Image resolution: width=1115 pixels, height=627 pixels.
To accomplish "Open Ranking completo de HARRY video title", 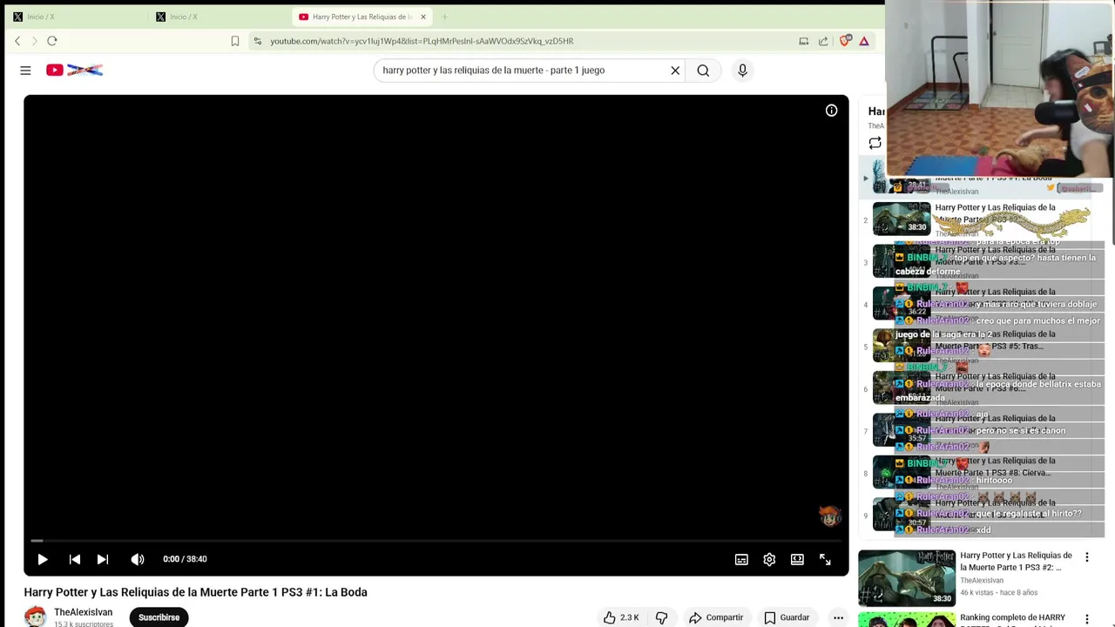I will (x=1012, y=618).
